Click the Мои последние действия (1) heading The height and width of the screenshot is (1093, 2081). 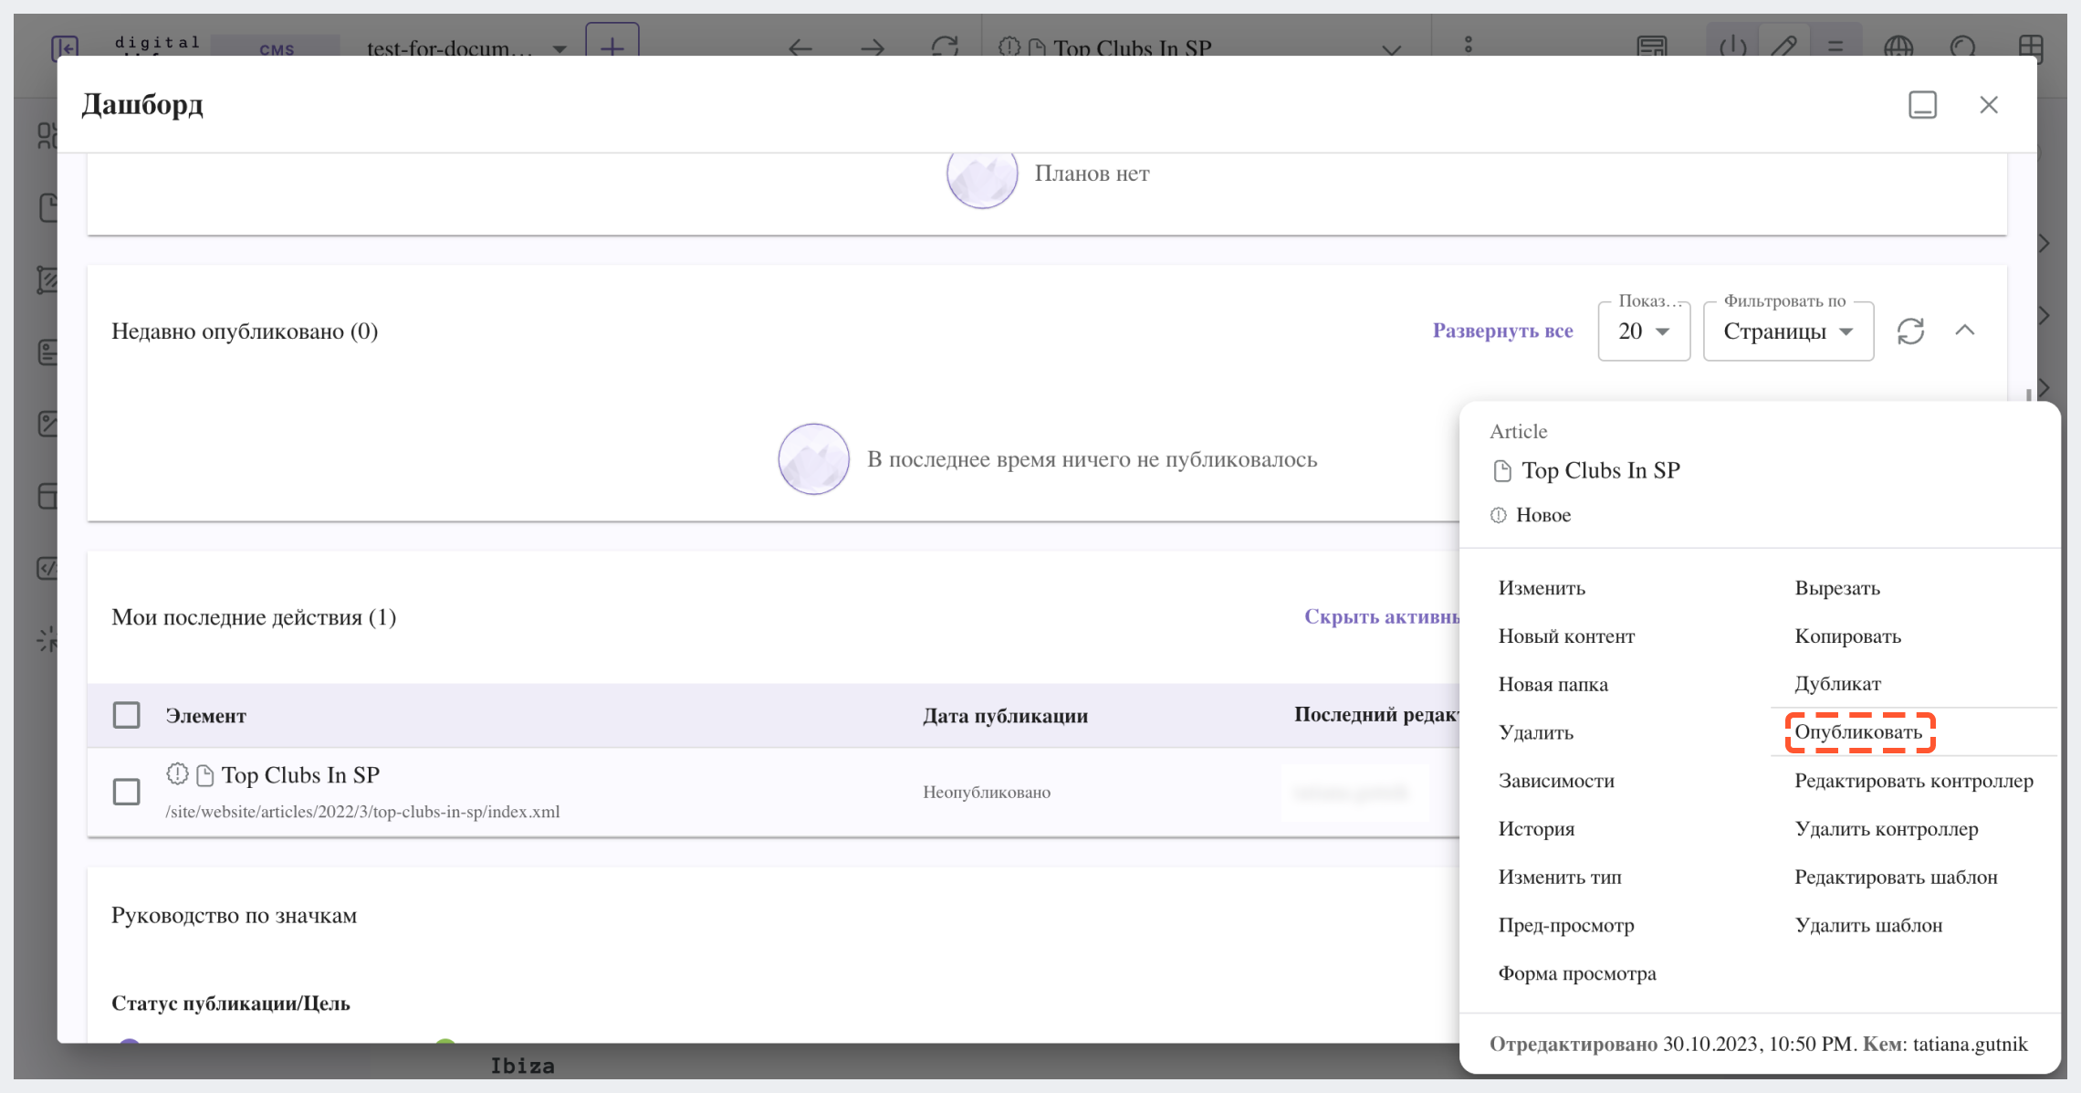pyautogui.click(x=254, y=617)
